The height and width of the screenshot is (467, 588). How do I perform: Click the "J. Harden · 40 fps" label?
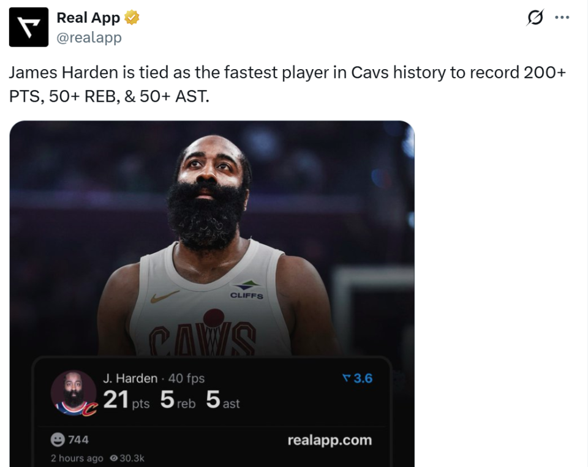click(153, 379)
